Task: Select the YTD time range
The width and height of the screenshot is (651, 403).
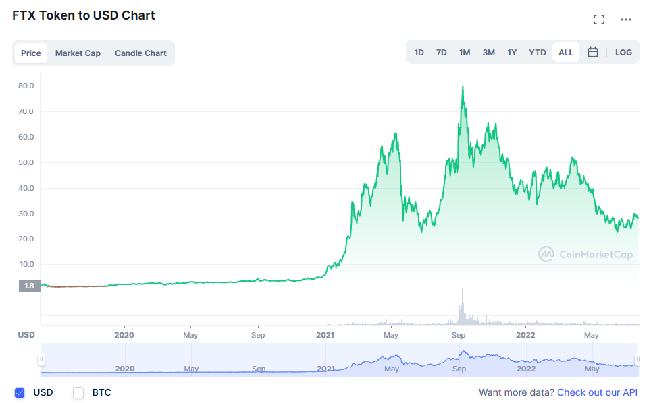Action: point(537,52)
